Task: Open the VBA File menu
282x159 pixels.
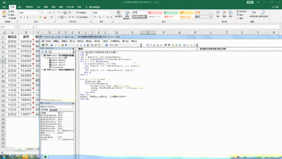Action: point(48,41)
